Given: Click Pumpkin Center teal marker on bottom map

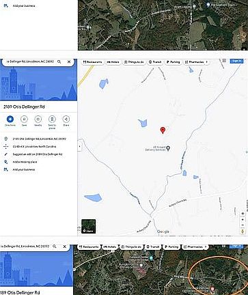Looking at the screenshot, I should (151, 258).
